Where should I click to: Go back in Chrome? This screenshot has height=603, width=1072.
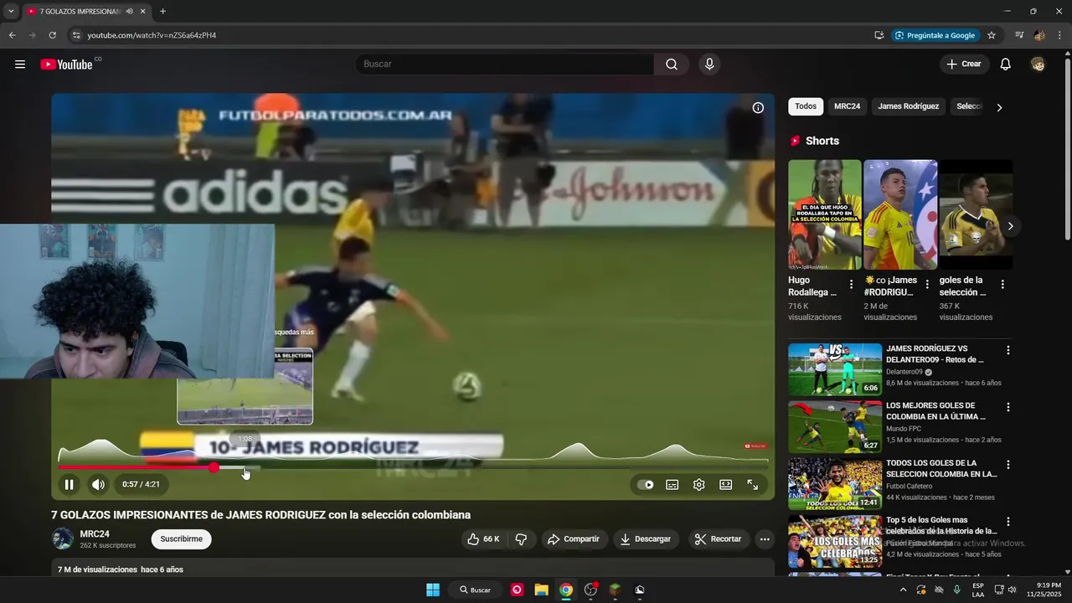point(12,35)
